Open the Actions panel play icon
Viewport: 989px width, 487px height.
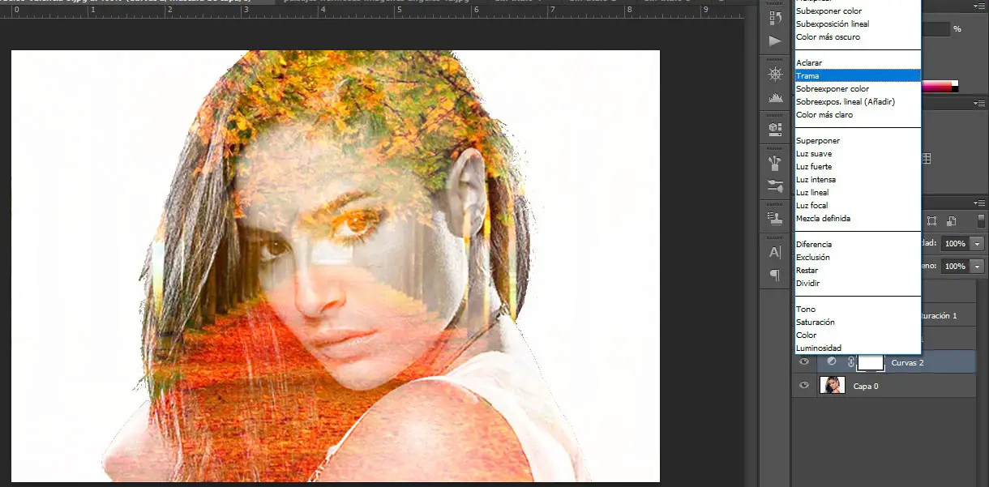(x=775, y=41)
